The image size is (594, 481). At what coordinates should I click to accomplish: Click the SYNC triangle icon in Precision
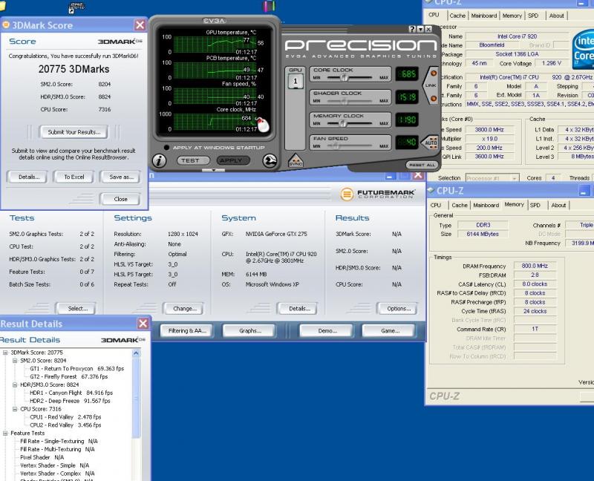pos(296,160)
